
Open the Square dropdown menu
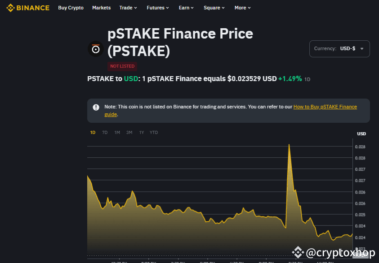pos(214,8)
